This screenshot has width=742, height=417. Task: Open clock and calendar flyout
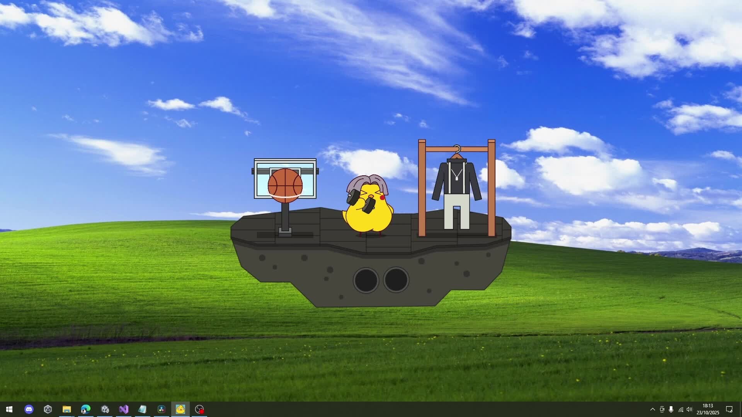click(x=708, y=409)
